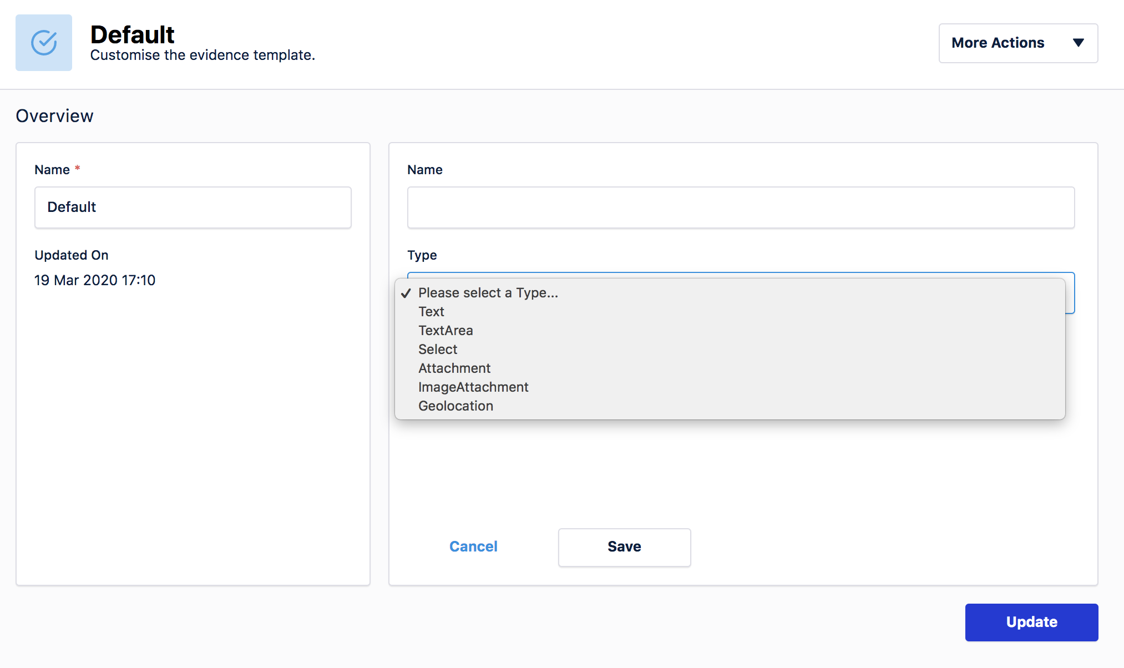Choose the Select type option
This screenshot has width=1124, height=668.
point(730,350)
